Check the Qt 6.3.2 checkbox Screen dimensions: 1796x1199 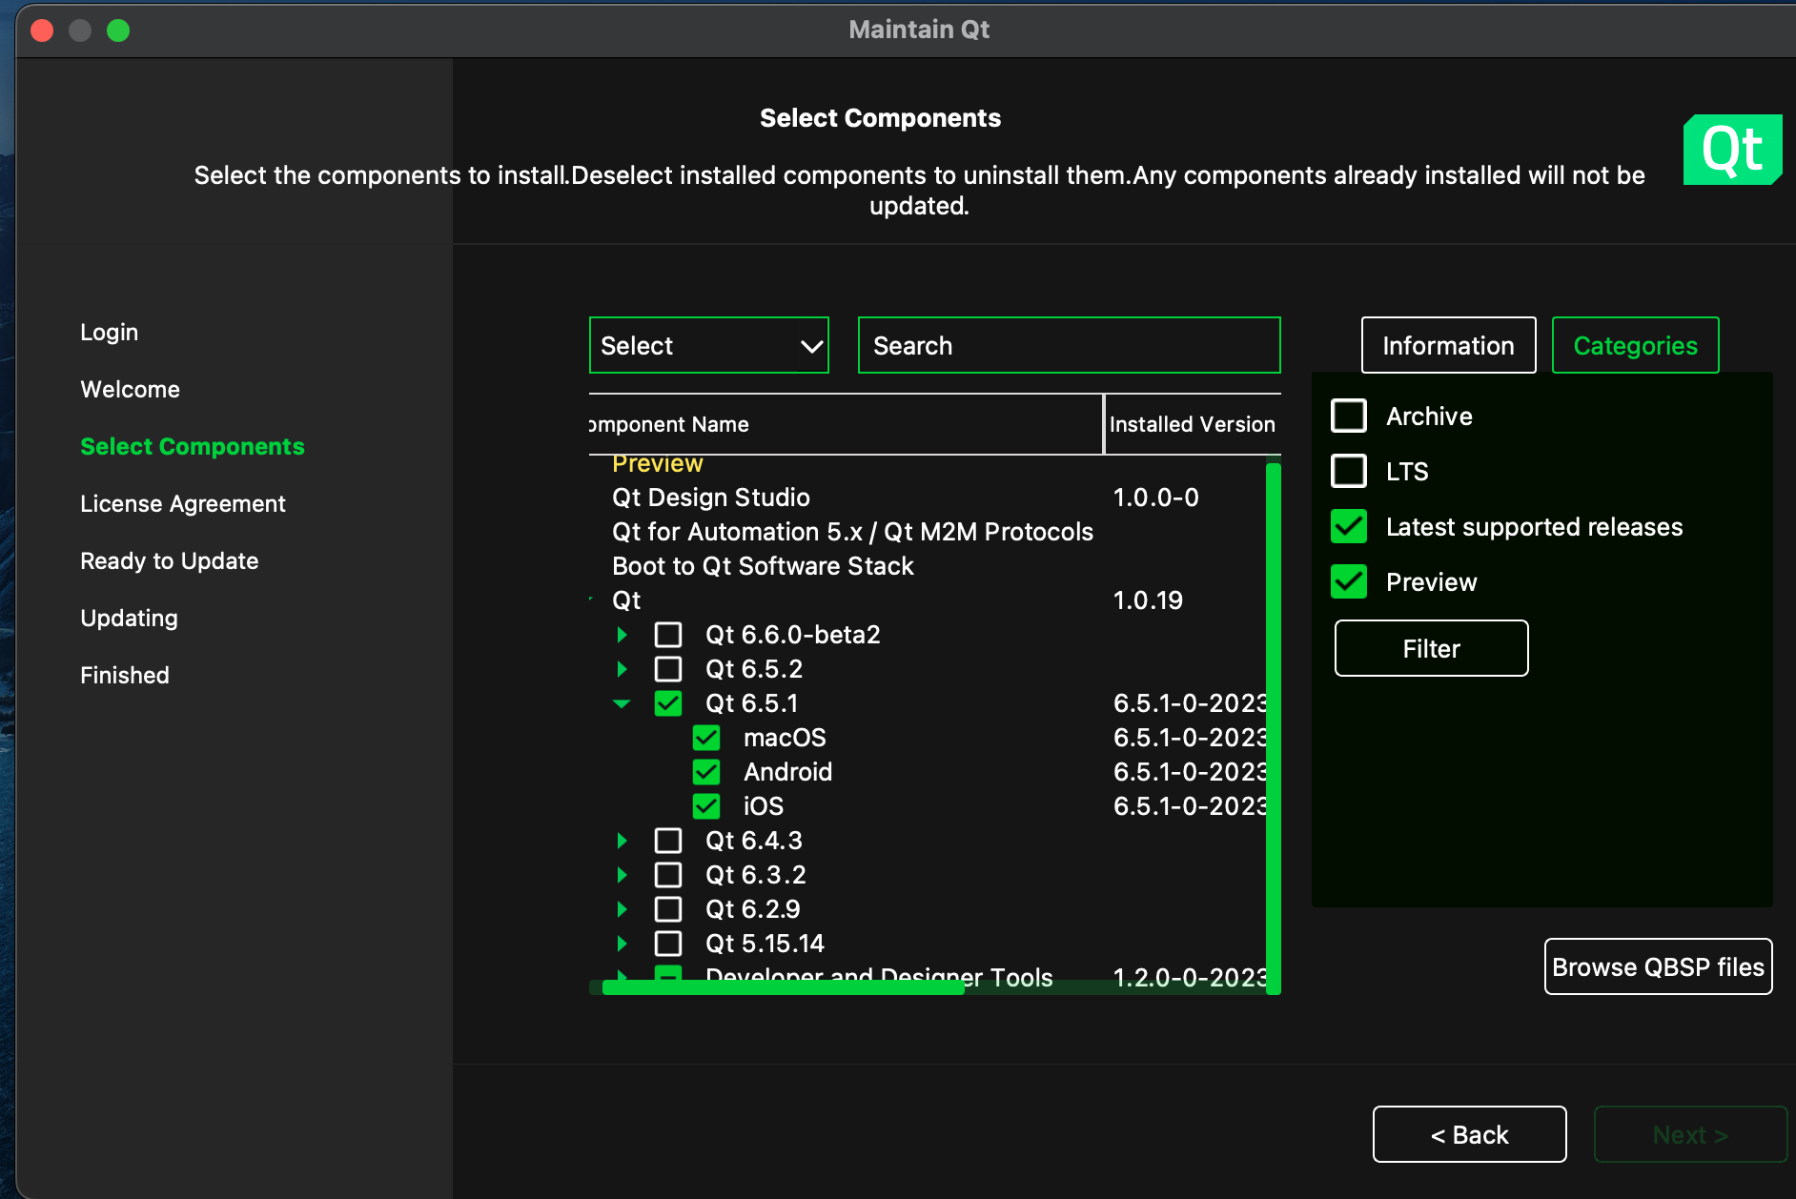(668, 875)
